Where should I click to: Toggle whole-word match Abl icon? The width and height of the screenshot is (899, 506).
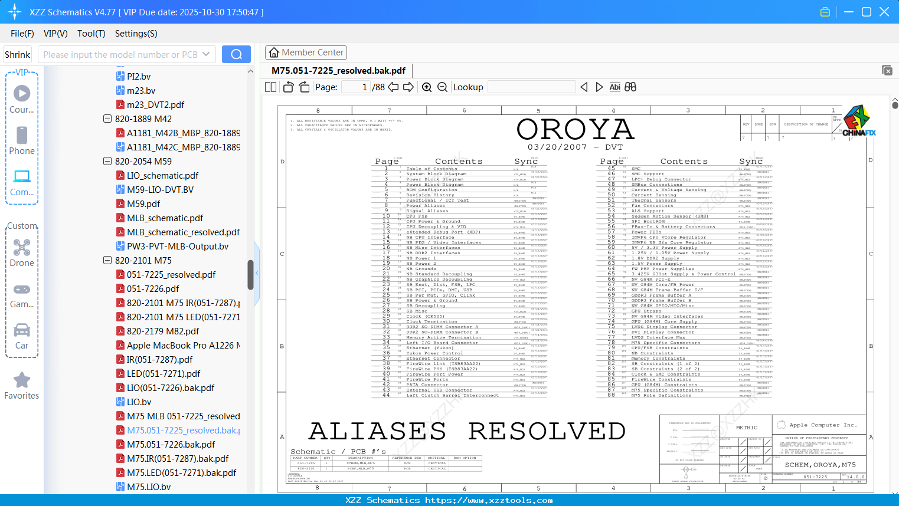[614, 87]
